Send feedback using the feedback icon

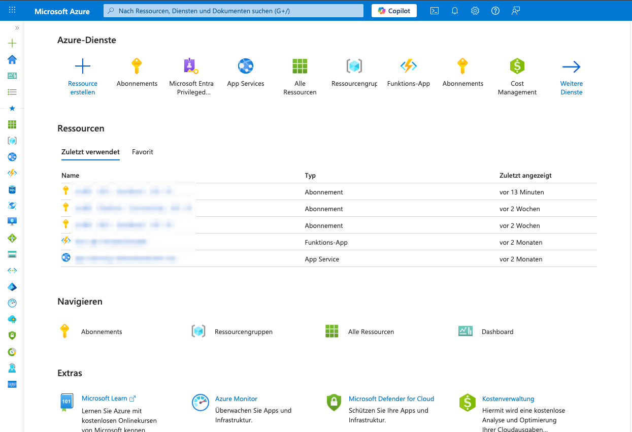pos(516,10)
